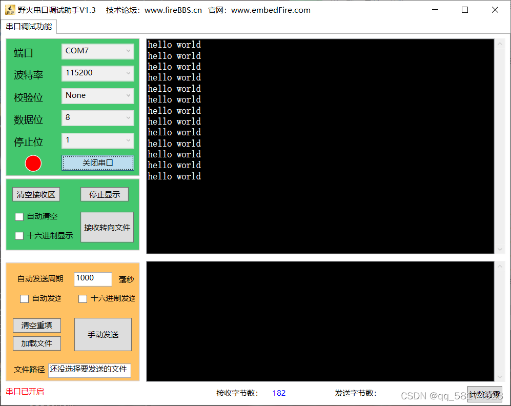The image size is (511, 406).
Task: Click inside the black send text area
Action: pyautogui.click(x=320, y=321)
